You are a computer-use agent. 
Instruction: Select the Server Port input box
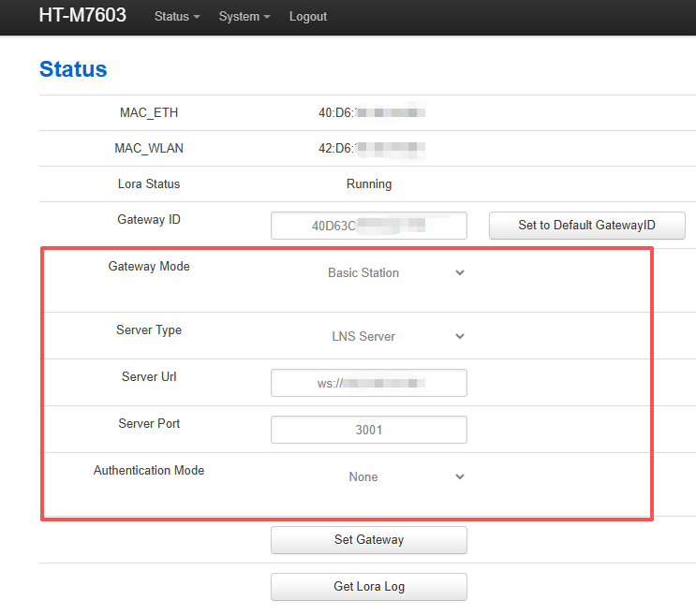pos(368,430)
